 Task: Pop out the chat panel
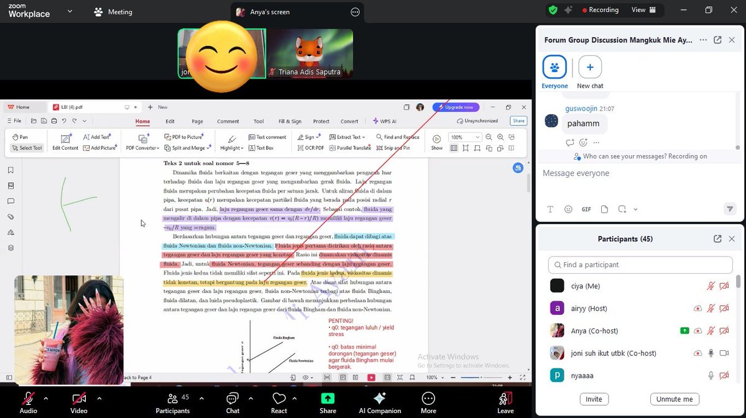(717, 39)
